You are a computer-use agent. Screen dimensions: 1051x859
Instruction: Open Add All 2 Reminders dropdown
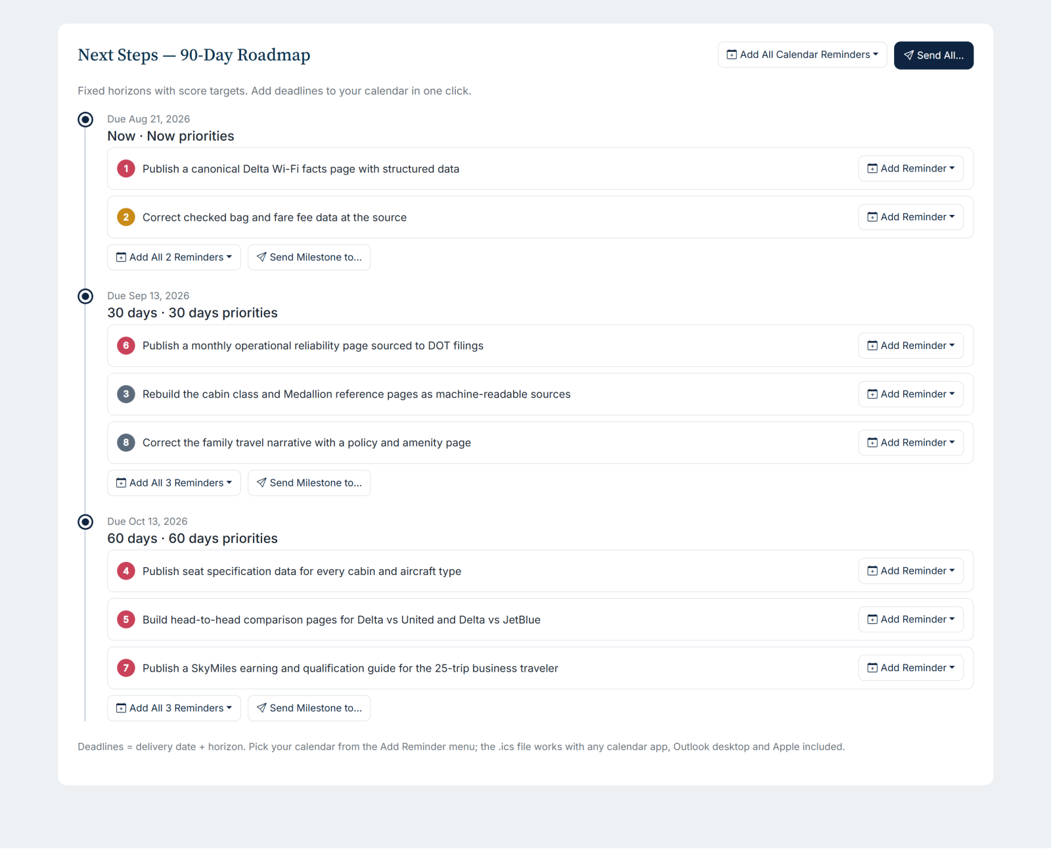pos(174,258)
